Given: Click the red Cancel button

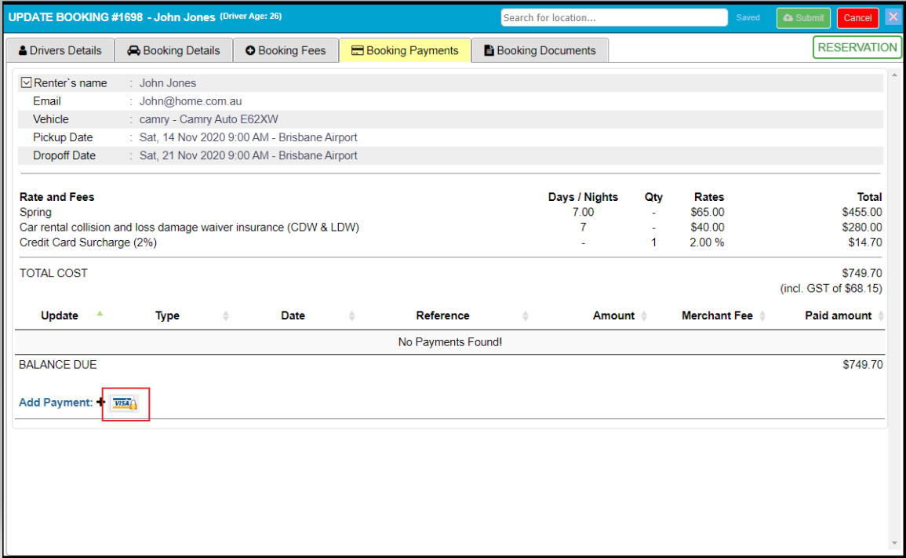Looking at the screenshot, I should pos(857,18).
